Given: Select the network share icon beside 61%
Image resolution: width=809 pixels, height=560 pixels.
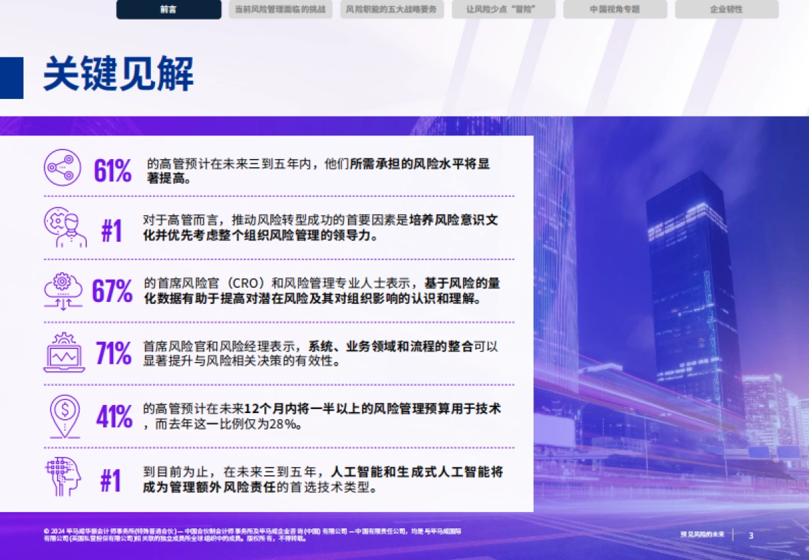Looking at the screenshot, I should [64, 166].
